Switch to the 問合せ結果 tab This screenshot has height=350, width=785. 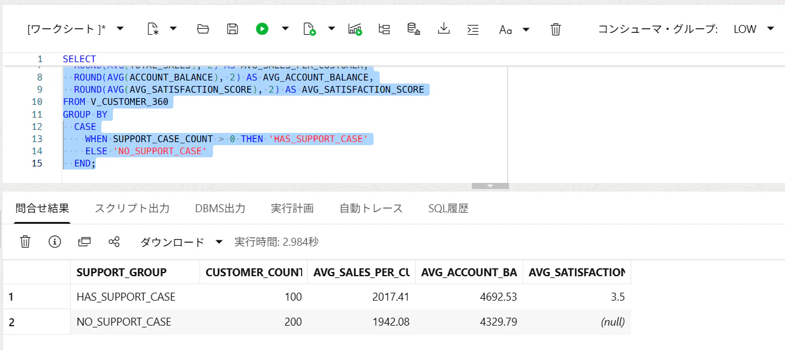click(42, 209)
